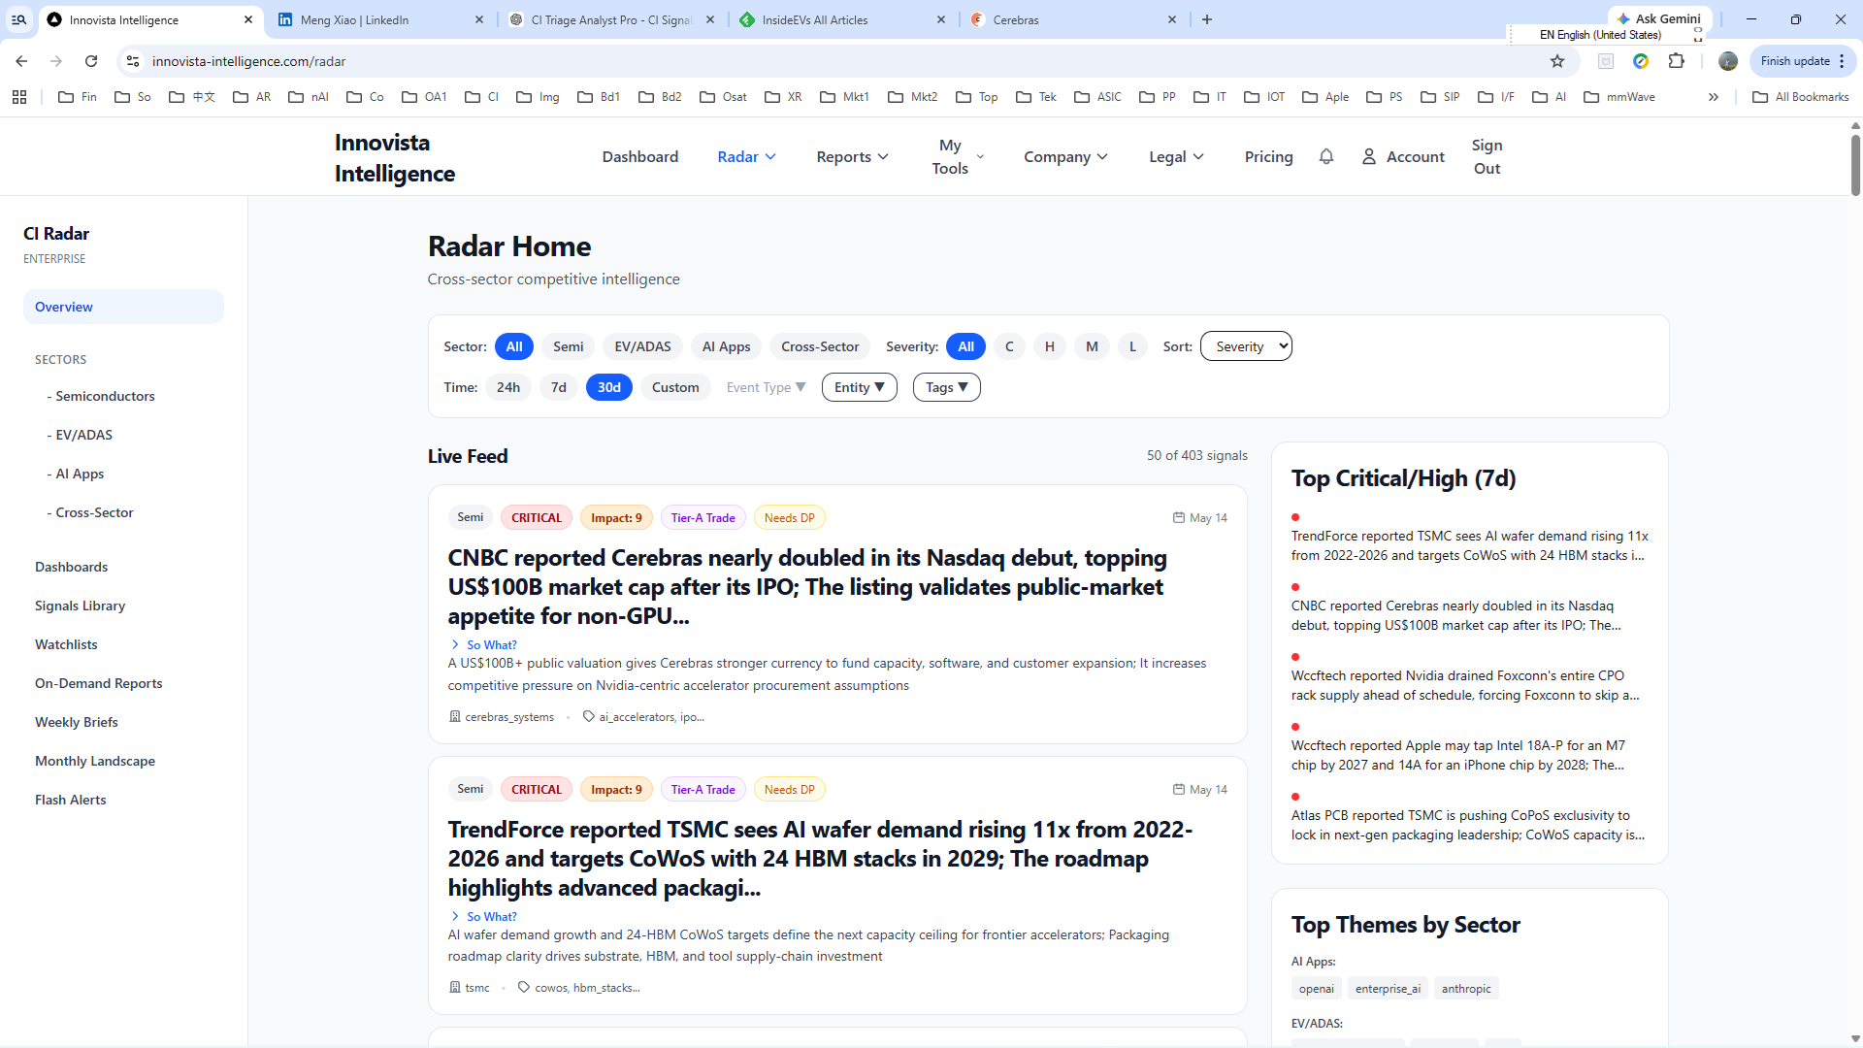Image resolution: width=1863 pixels, height=1048 pixels.
Task: Open Flash Alerts in sidebar
Action: click(x=71, y=800)
